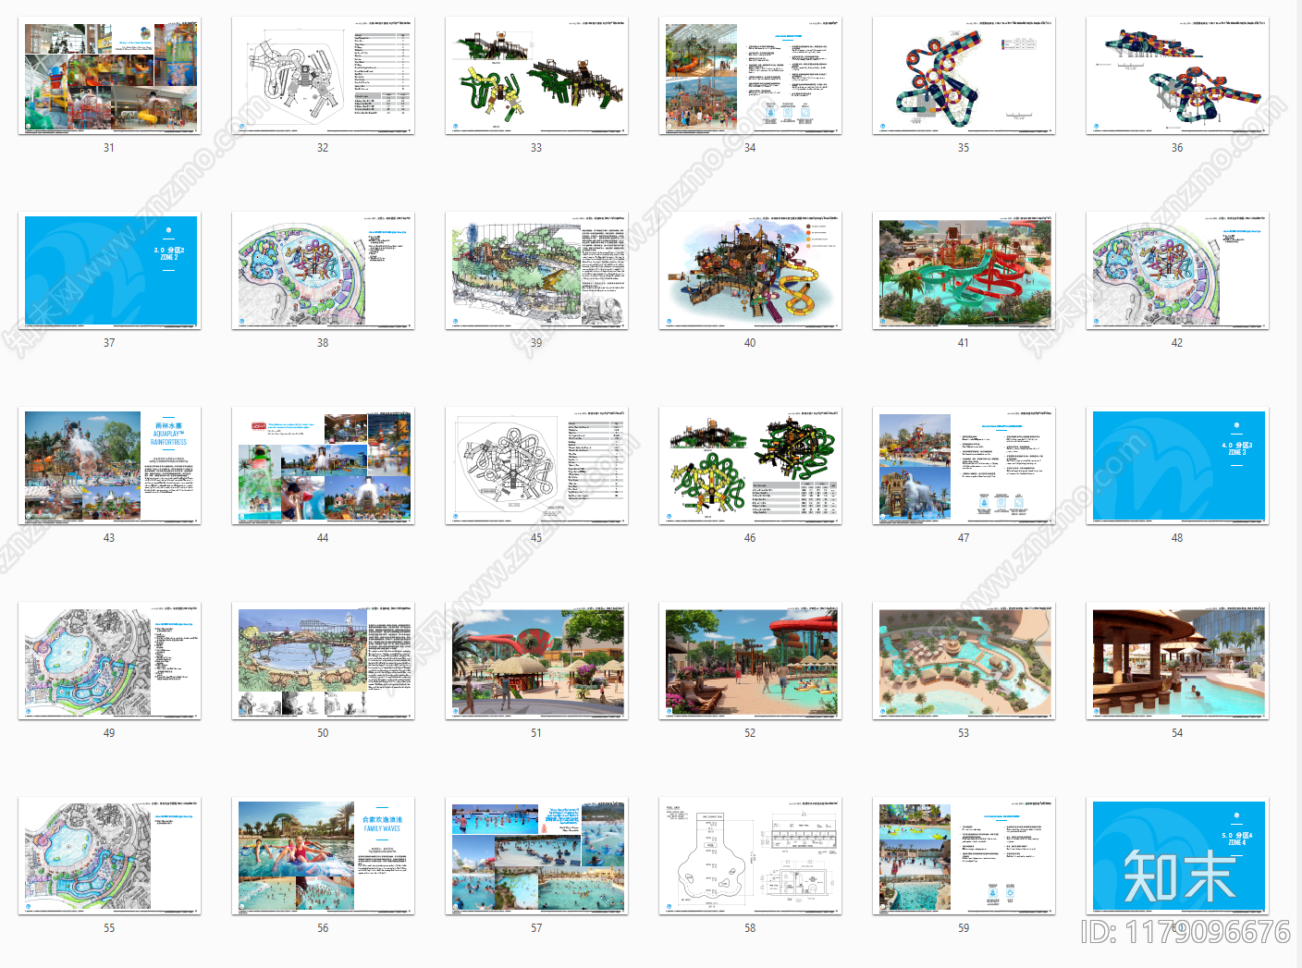Open page thumbnail 53 aerial pool view
Image resolution: width=1302 pixels, height=968 pixels.
pos(964,661)
